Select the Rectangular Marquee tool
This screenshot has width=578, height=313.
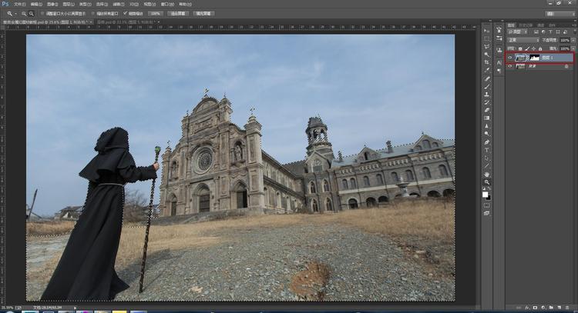point(486,38)
